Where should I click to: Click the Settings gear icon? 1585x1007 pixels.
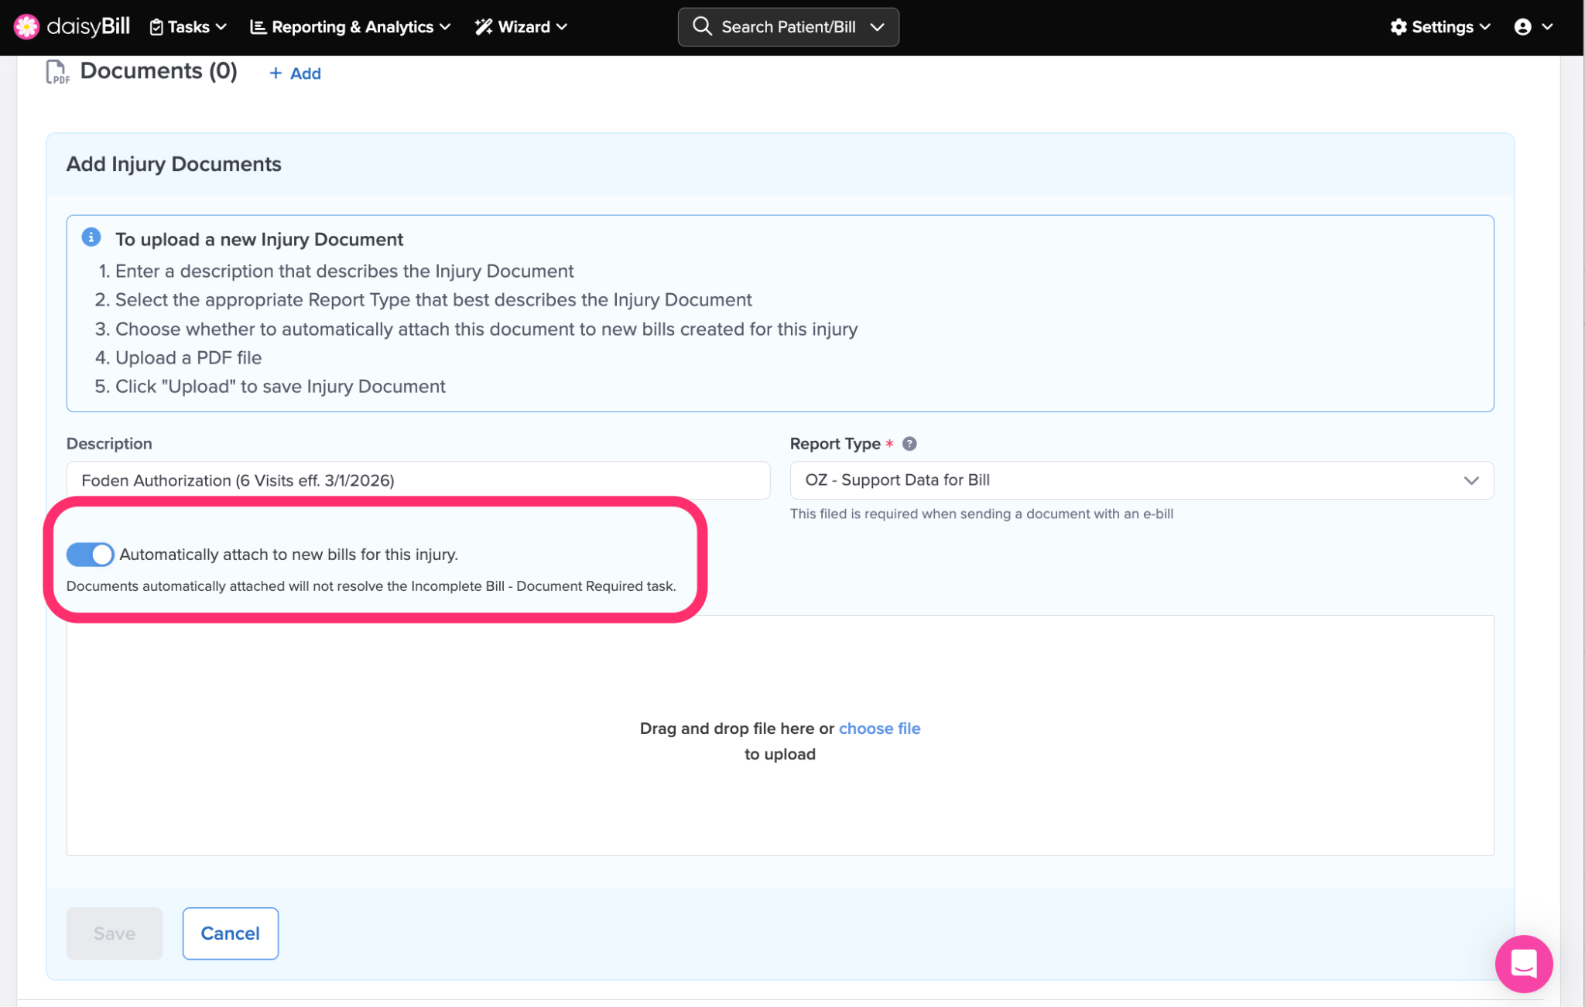1398,27
